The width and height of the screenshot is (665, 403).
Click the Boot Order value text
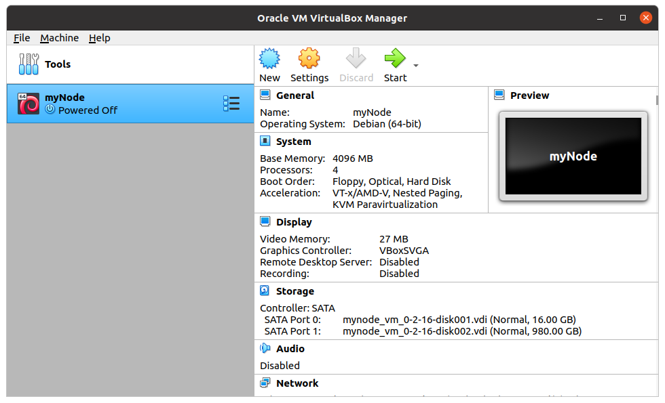(392, 182)
